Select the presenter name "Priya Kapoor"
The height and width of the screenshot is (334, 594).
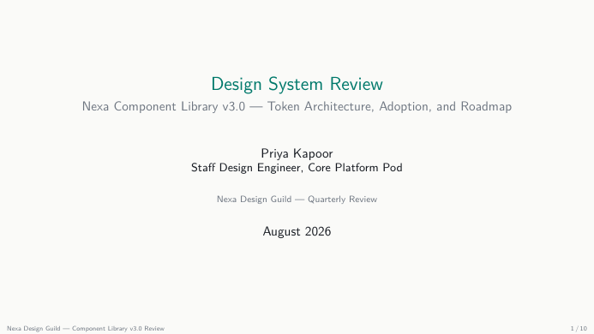pos(297,153)
